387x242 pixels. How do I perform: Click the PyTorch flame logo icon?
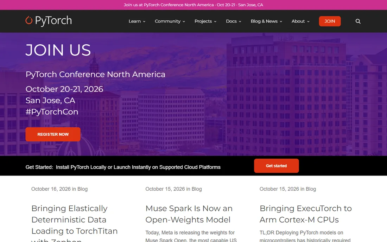(x=29, y=20)
